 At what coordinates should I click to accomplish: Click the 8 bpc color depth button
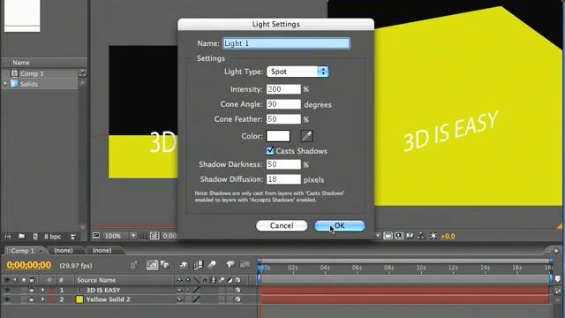tap(53, 237)
